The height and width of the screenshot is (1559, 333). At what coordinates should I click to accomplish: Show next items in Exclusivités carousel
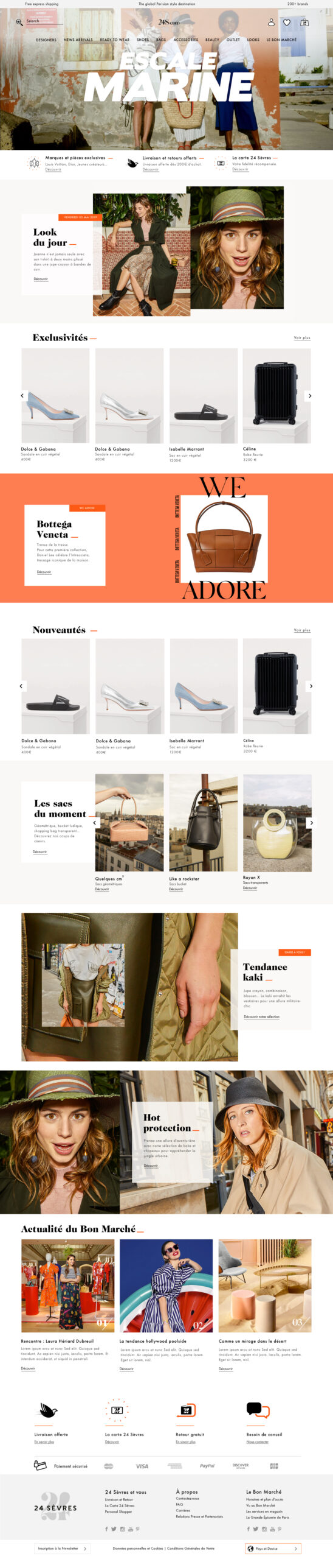310,396
